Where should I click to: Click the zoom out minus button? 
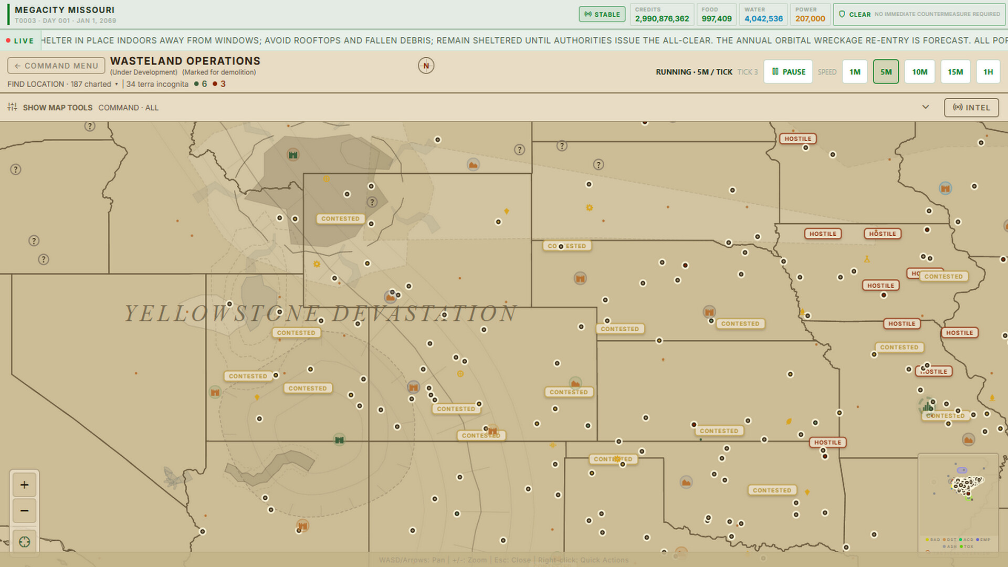click(24, 510)
